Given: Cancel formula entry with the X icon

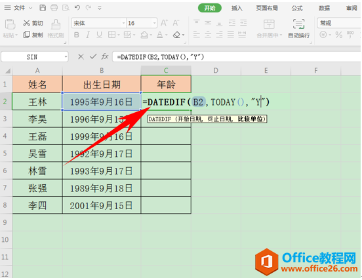Looking at the screenshot, I should coord(81,56).
